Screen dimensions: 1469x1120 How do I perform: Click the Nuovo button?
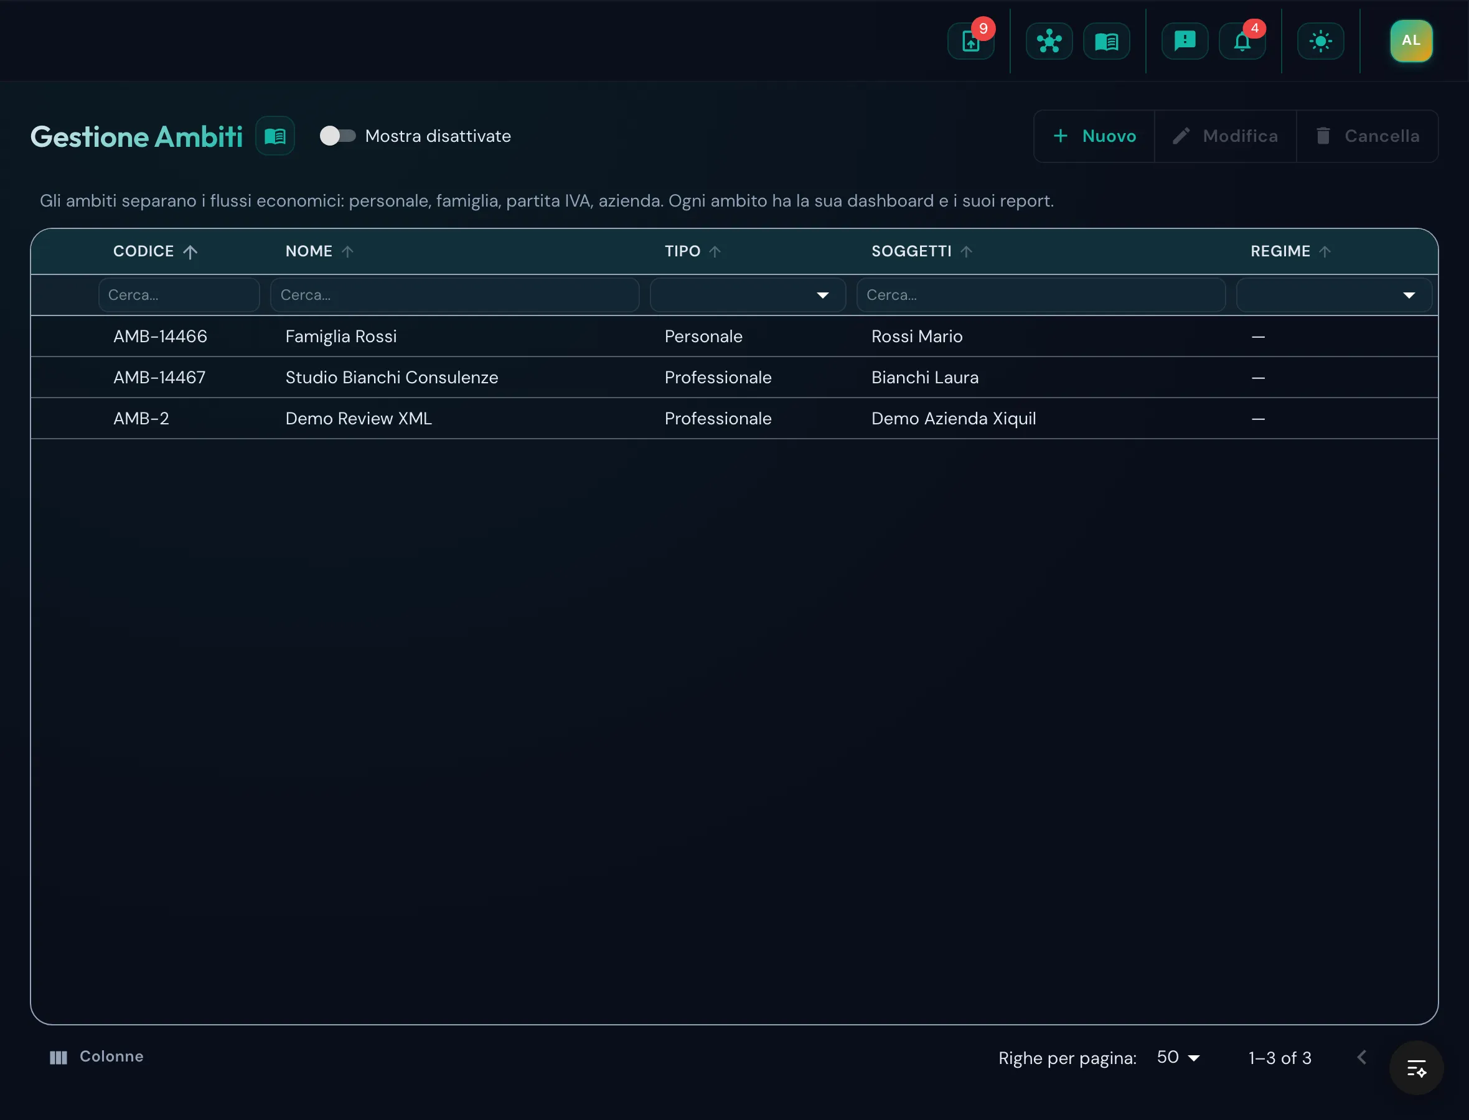click(1094, 136)
